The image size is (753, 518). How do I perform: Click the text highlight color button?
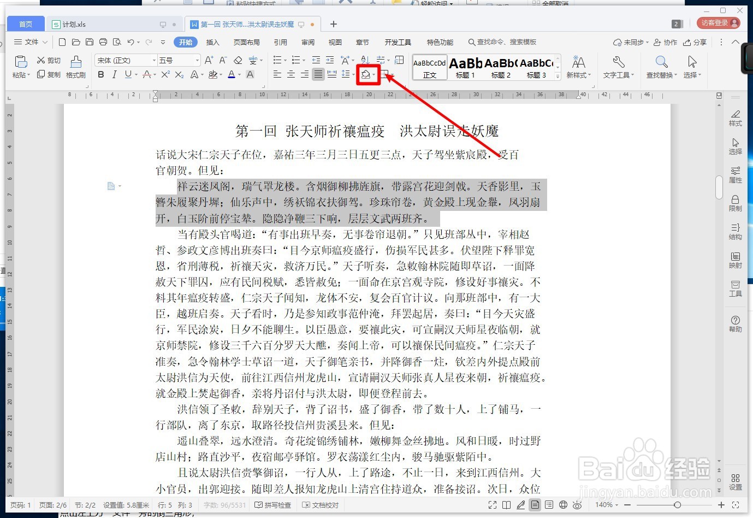[214, 74]
